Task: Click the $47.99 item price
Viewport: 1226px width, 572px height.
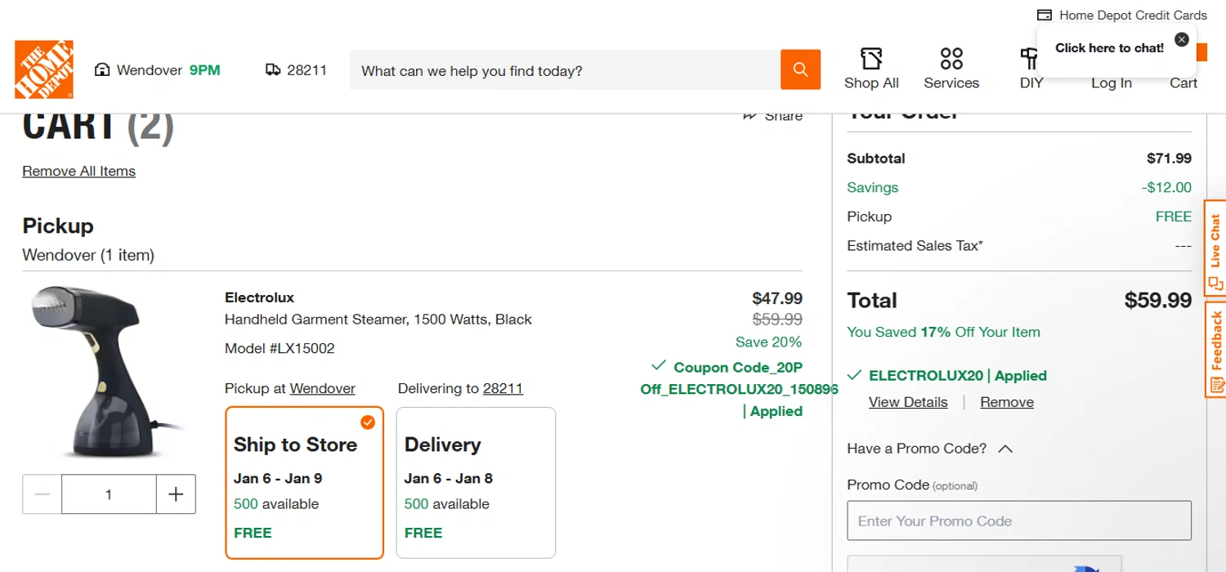Action: tap(777, 298)
